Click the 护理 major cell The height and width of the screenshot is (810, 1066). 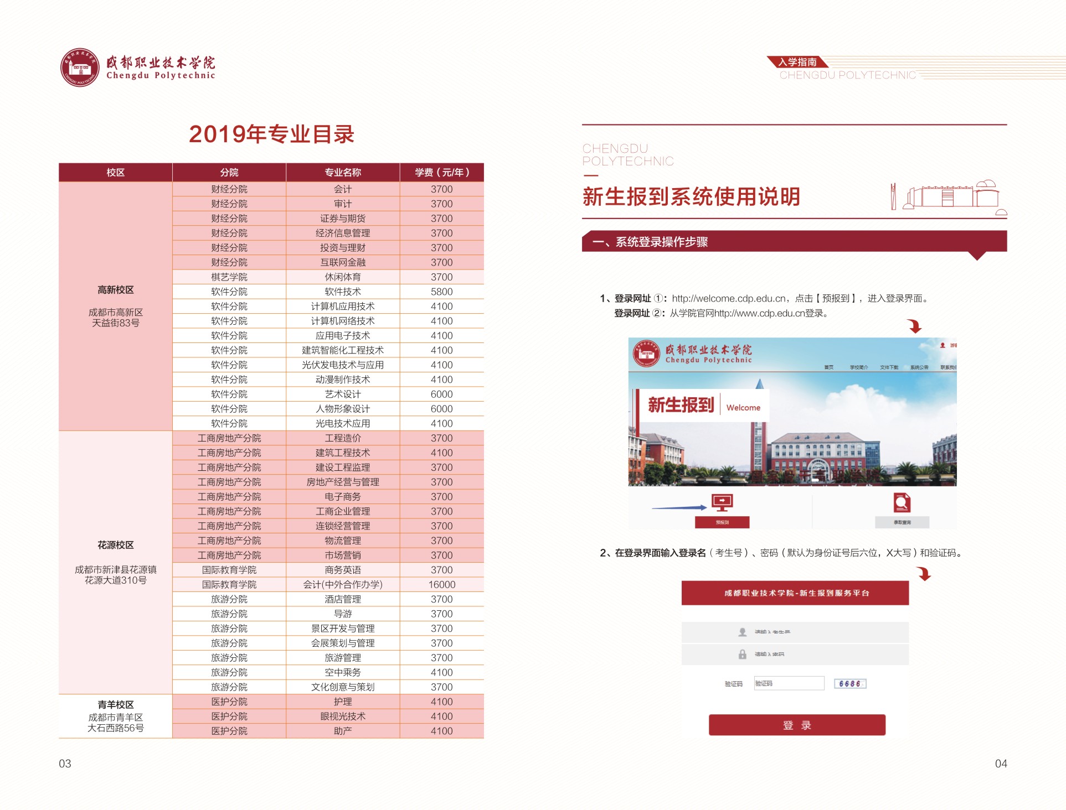[x=343, y=702]
